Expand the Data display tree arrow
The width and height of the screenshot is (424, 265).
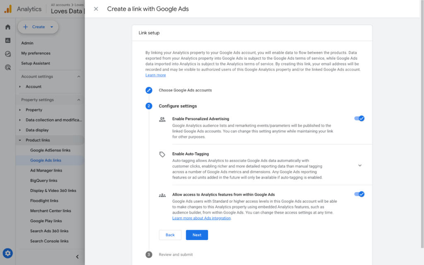pos(20,130)
